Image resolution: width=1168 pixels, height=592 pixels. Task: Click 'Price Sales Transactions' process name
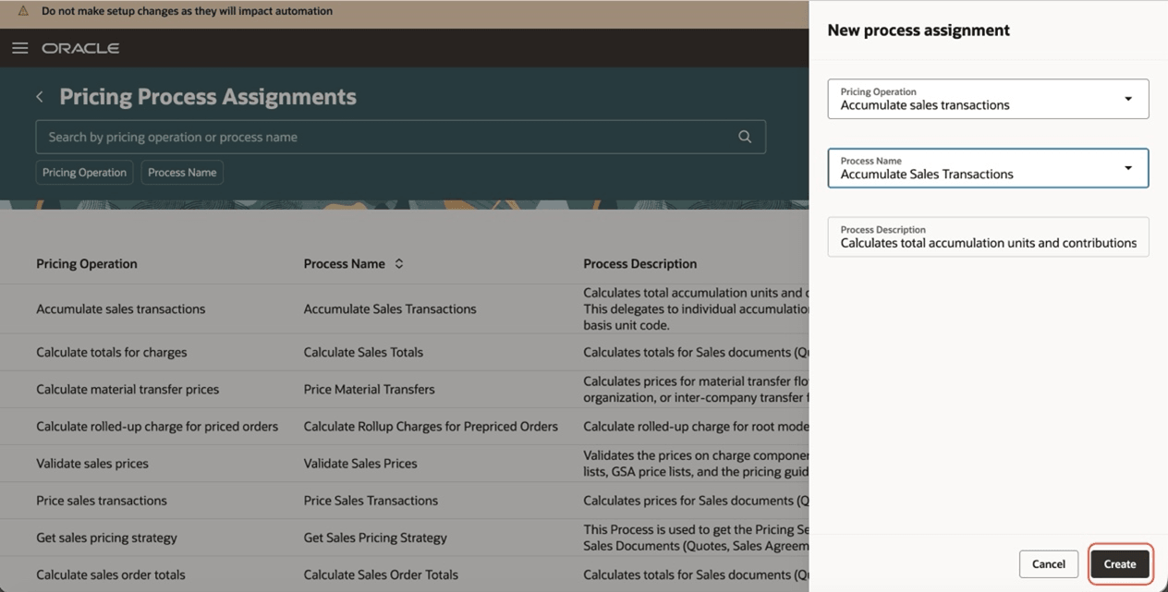[371, 501]
